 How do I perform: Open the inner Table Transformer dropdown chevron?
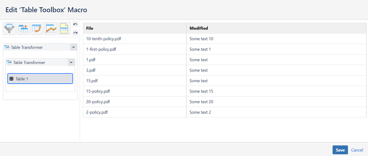click(x=71, y=62)
